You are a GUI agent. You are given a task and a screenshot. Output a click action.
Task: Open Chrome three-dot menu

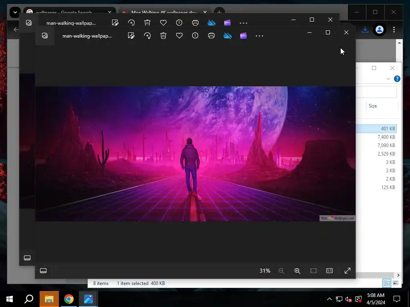point(394,30)
